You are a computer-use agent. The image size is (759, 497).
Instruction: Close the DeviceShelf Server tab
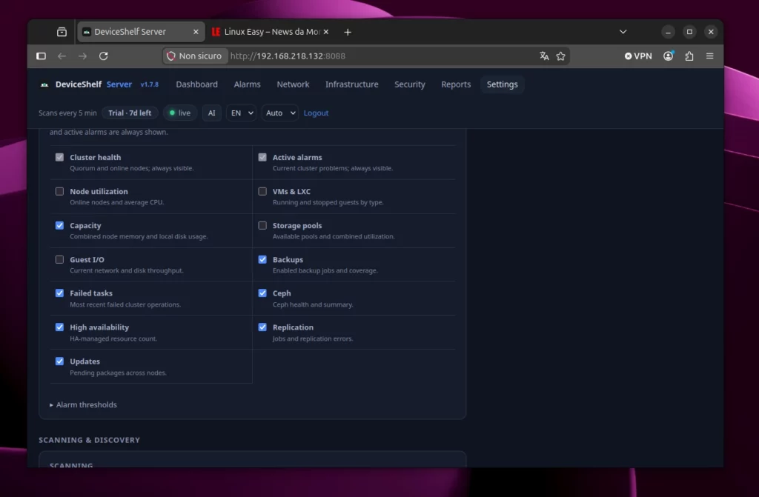[196, 32]
